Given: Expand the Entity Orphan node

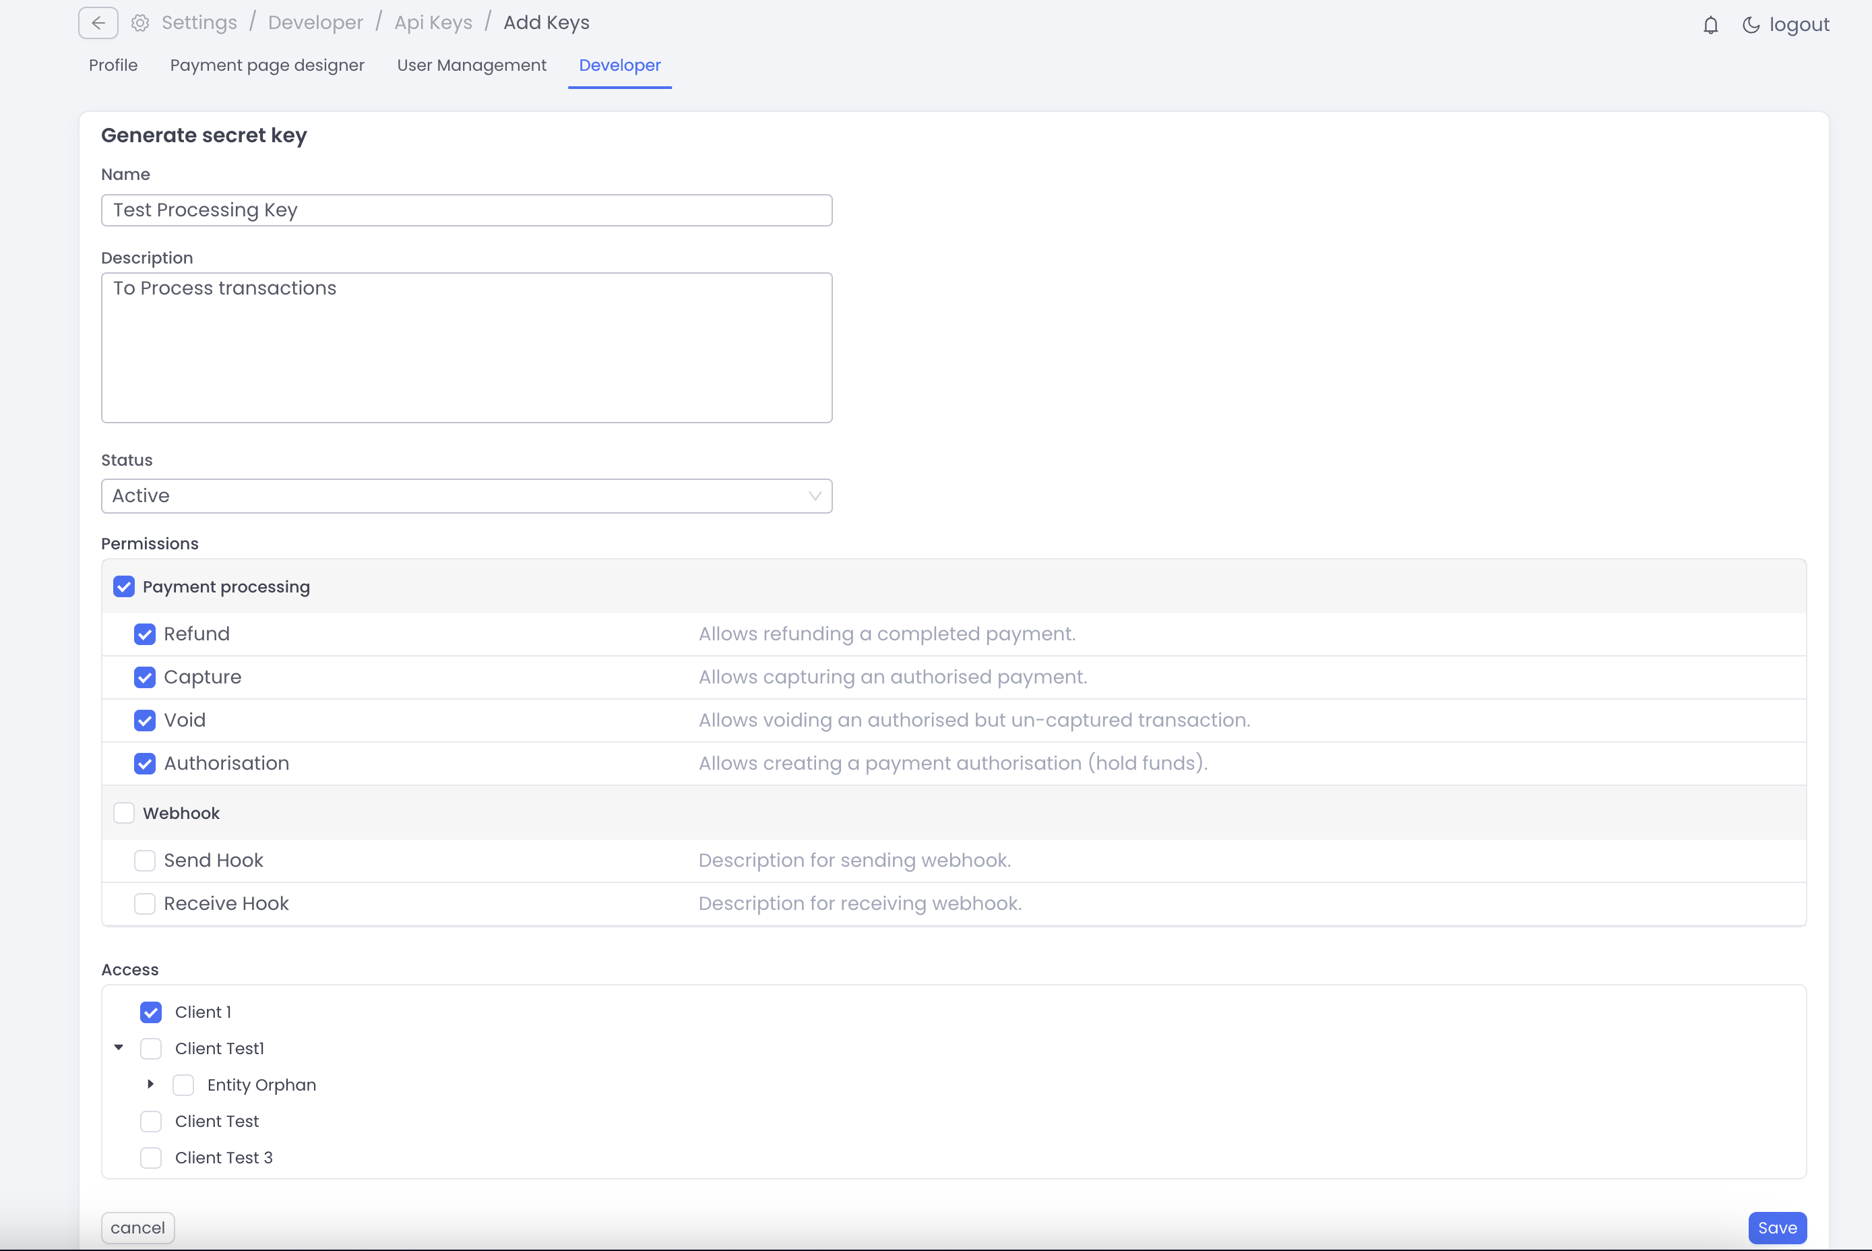Looking at the screenshot, I should click(151, 1085).
